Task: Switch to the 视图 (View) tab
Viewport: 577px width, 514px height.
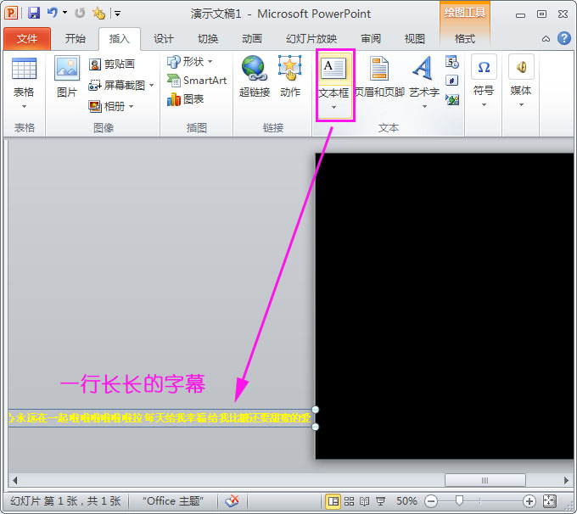Action: click(415, 39)
